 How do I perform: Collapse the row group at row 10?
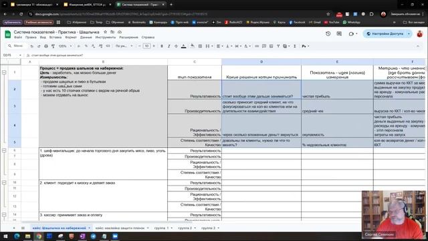pos(4,183)
